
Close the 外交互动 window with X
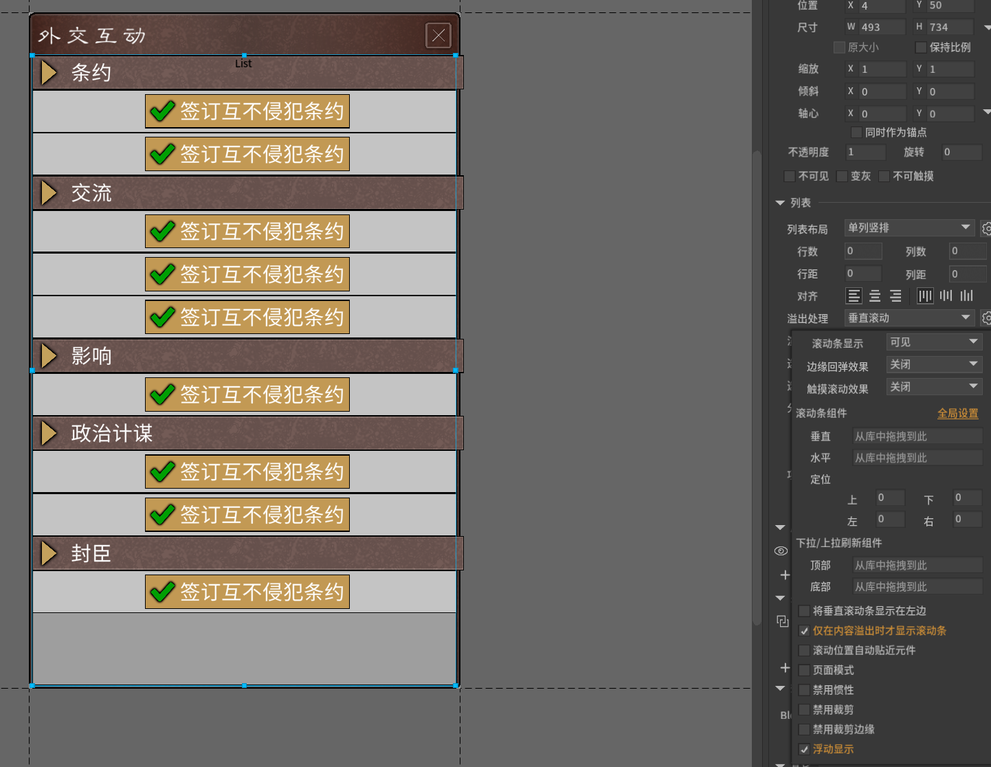tap(438, 35)
